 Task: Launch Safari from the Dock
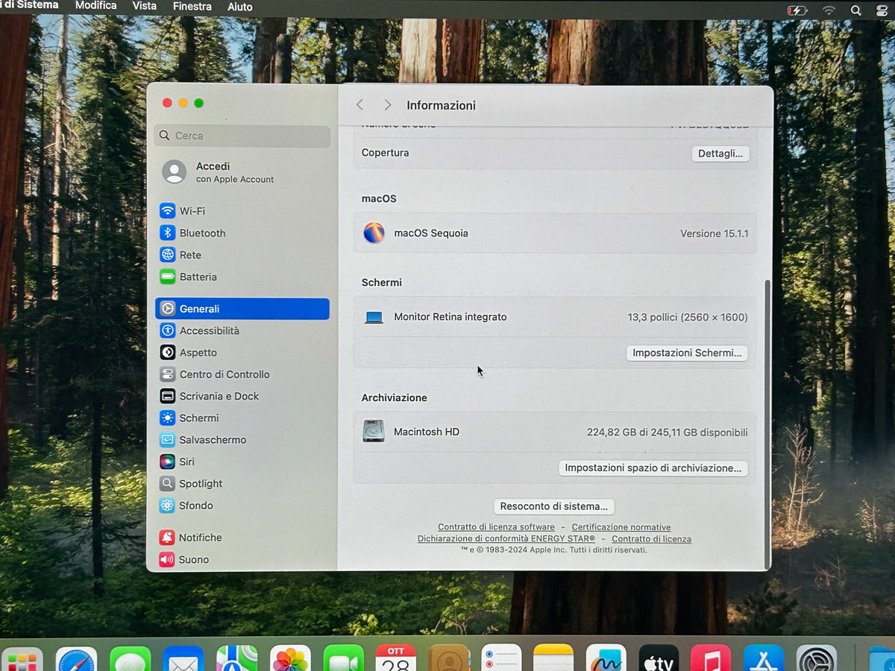pyautogui.click(x=76, y=659)
